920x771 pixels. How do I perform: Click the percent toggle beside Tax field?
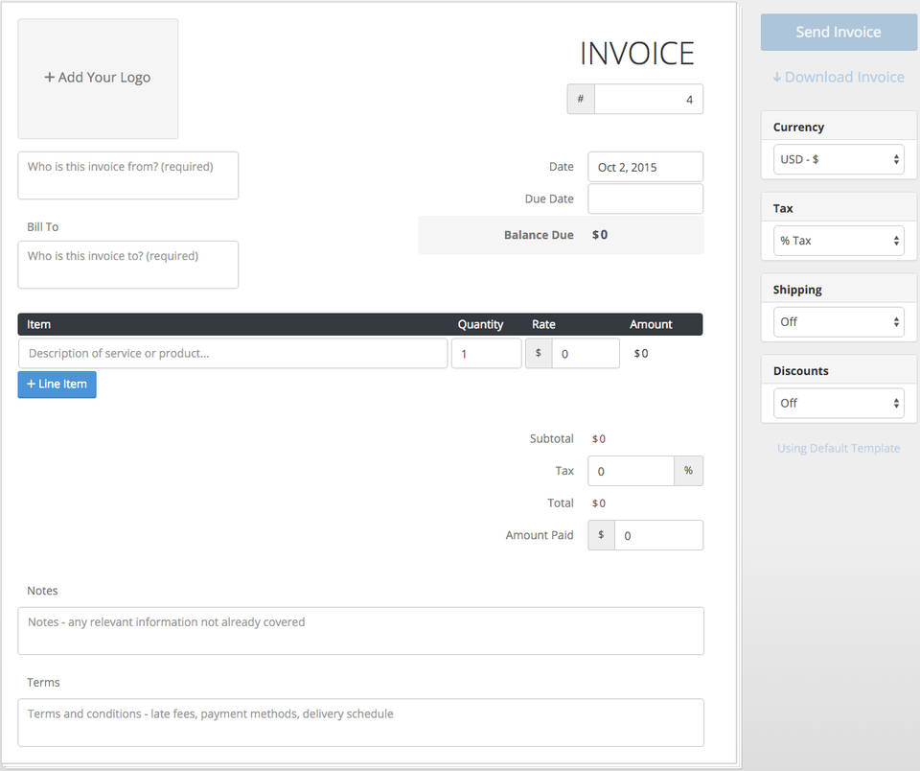tap(688, 471)
